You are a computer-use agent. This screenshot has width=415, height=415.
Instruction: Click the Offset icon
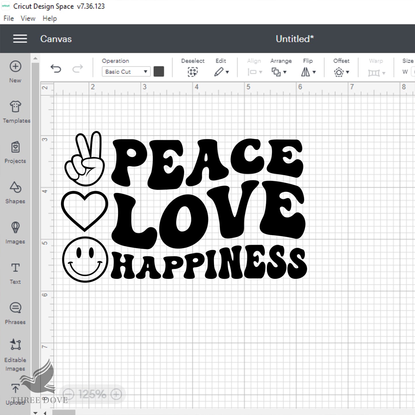pyautogui.click(x=339, y=72)
